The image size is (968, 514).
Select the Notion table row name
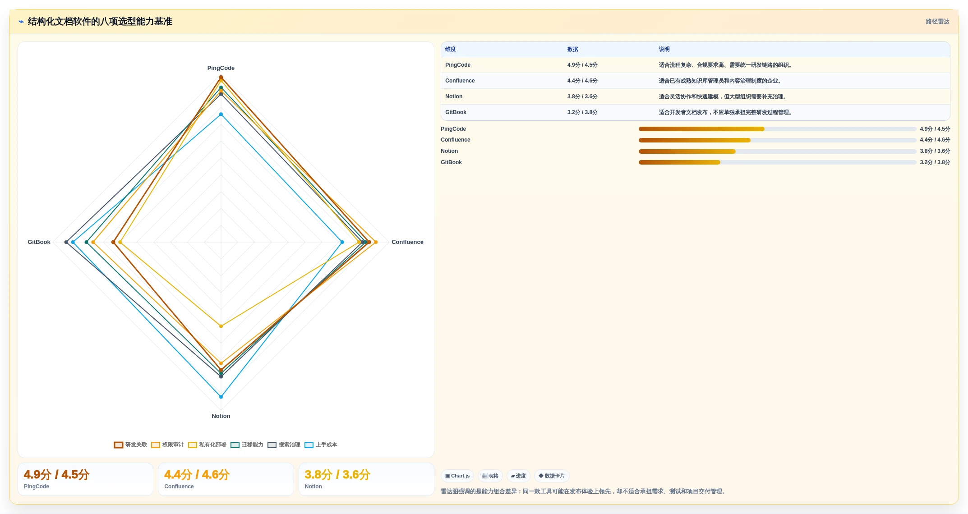pos(454,97)
